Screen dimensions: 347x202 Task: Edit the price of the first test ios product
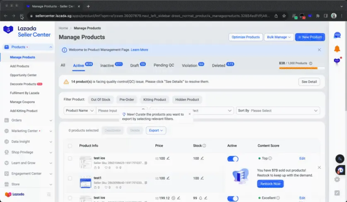pos(168,158)
